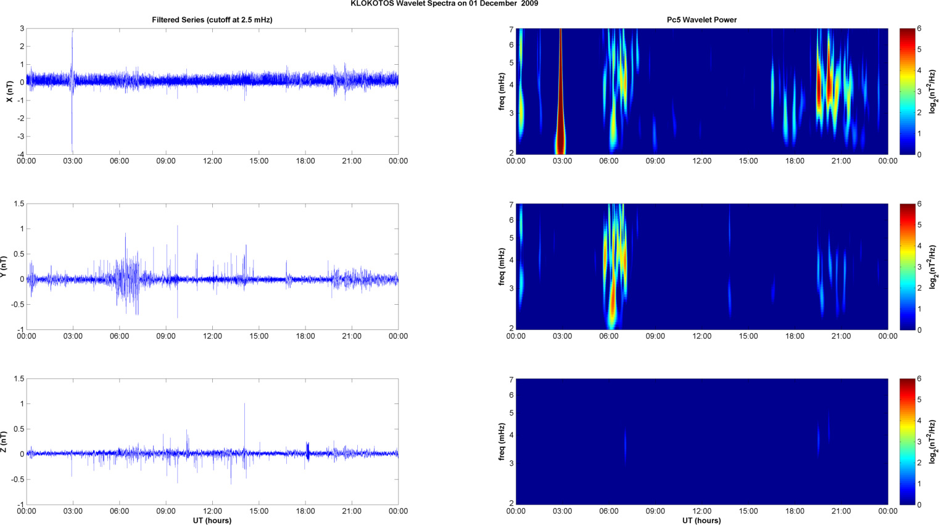Click the 21:00 tick label under top wavelet plot

click(x=842, y=161)
